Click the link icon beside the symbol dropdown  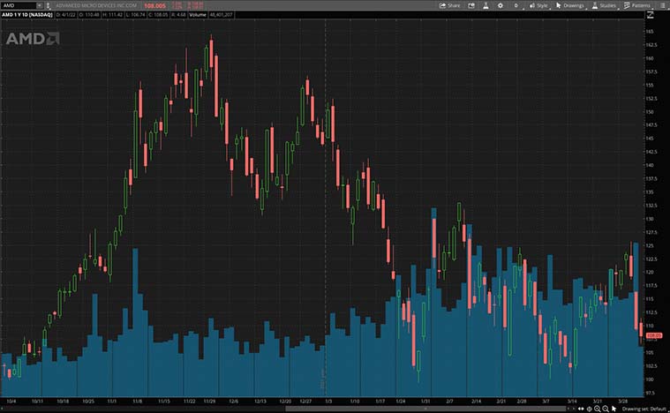tap(48, 5)
